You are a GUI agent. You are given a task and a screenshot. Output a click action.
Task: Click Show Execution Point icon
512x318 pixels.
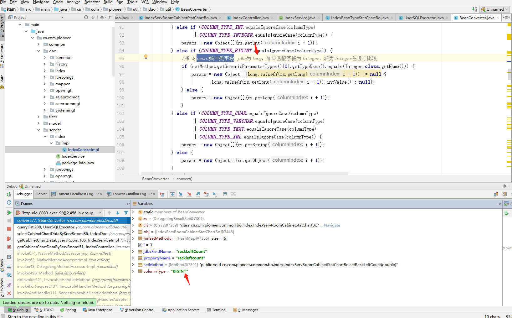[x=162, y=194]
